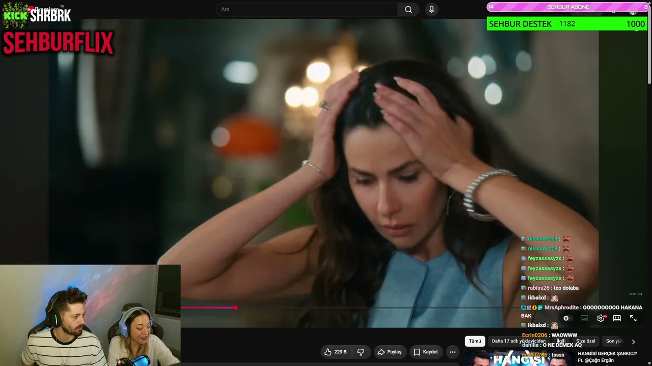Start voice search with the microphone icon
The width and height of the screenshot is (652, 366).
pos(431,10)
